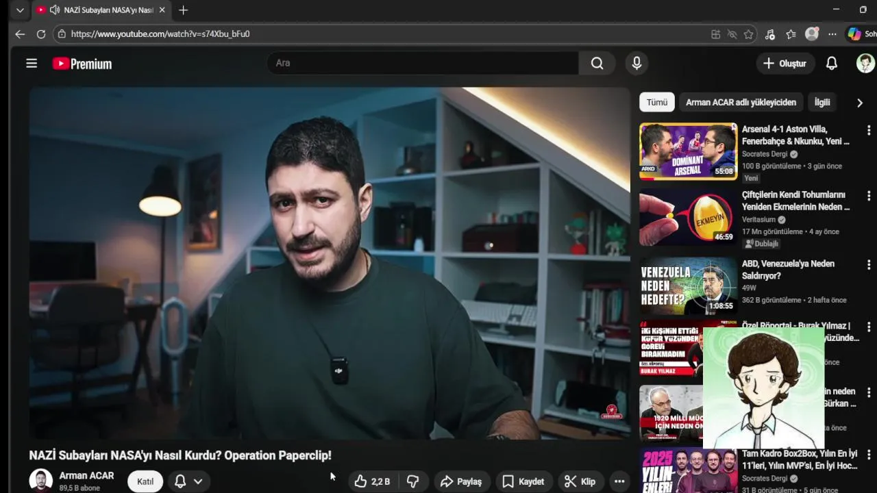Viewport: 877px width, 493px height.
Task: Click the Paylaş share button
Action: pos(461,481)
